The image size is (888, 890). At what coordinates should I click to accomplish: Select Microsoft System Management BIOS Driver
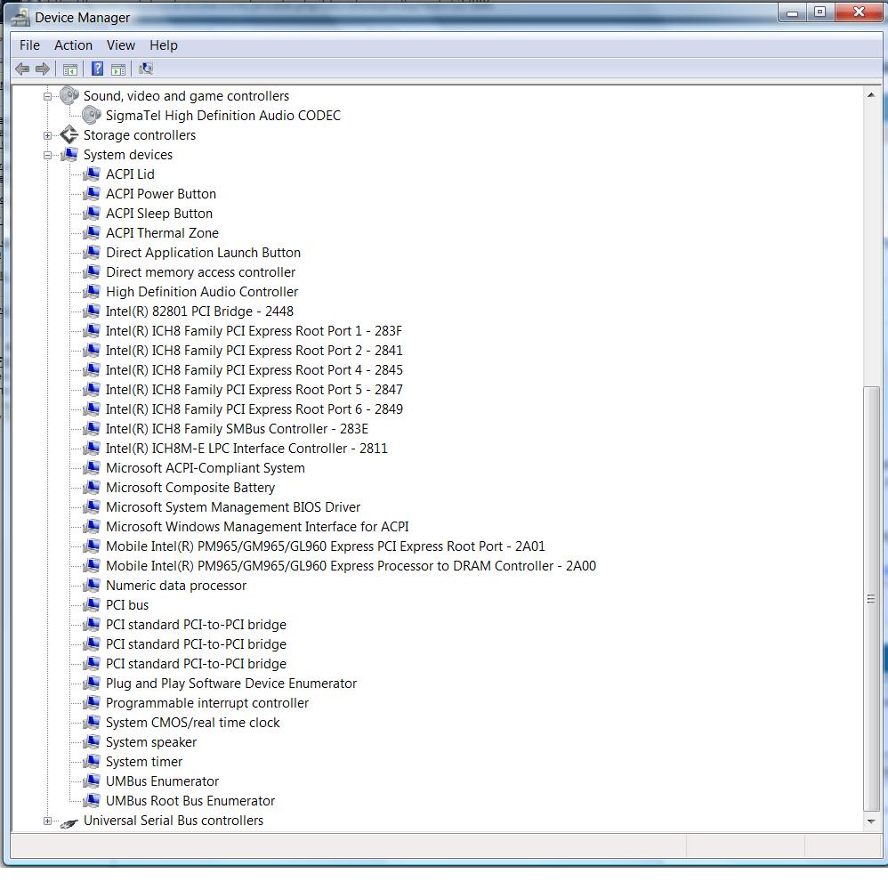pyautogui.click(x=233, y=507)
